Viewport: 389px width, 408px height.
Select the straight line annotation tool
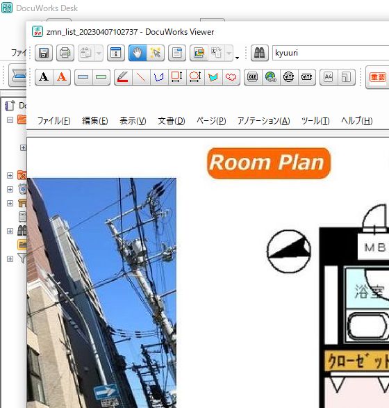pos(141,77)
